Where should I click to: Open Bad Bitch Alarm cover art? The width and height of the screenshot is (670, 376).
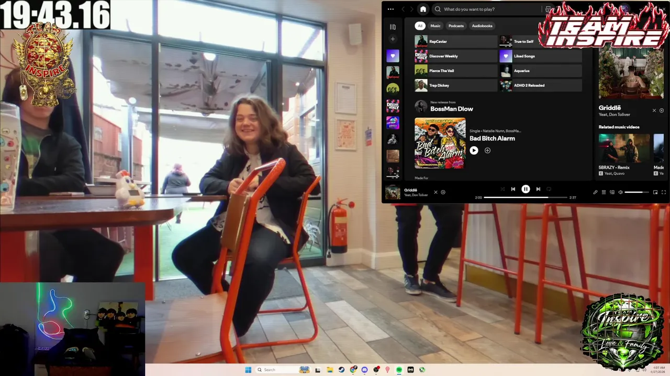click(x=440, y=143)
